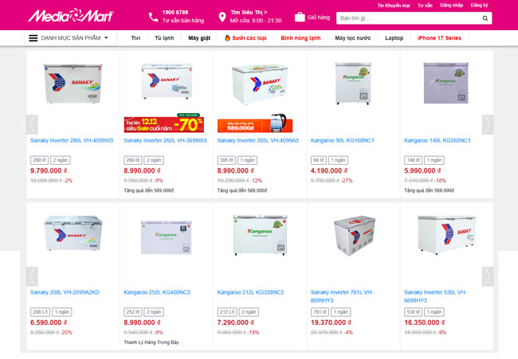Open the shopping bag cart icon
518x359 pixels.
(300, 18)
